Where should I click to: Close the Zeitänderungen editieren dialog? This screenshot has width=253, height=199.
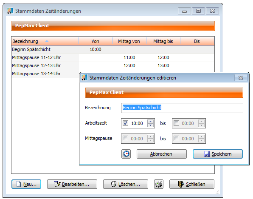[241, 77]
